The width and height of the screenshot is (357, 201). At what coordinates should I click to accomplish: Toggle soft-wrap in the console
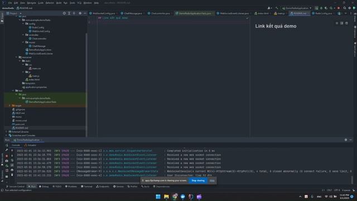point(12,160)
